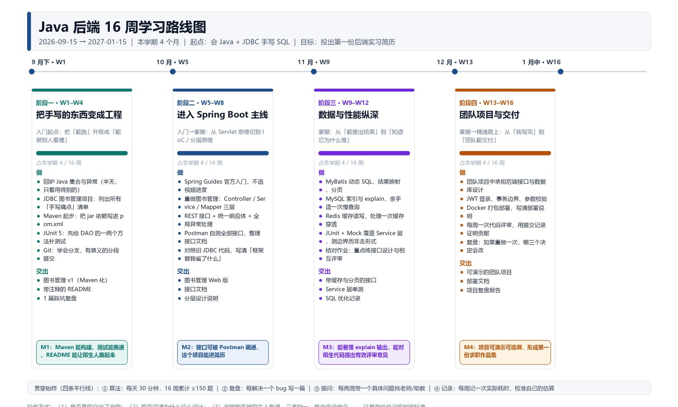Image resolution: width=678 pixels, height=407 pixels.
Task: Click the bullet JWT 登录、事务边界、参数校验
Action: pos(507,199)
